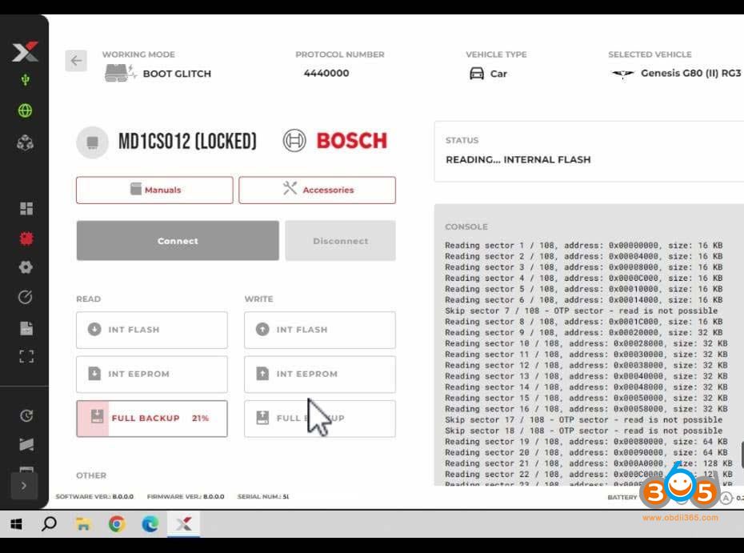This screenshot has height=553, width=744.
Task: Open the globe network icon in sidebar
Action: coord(25,110)
